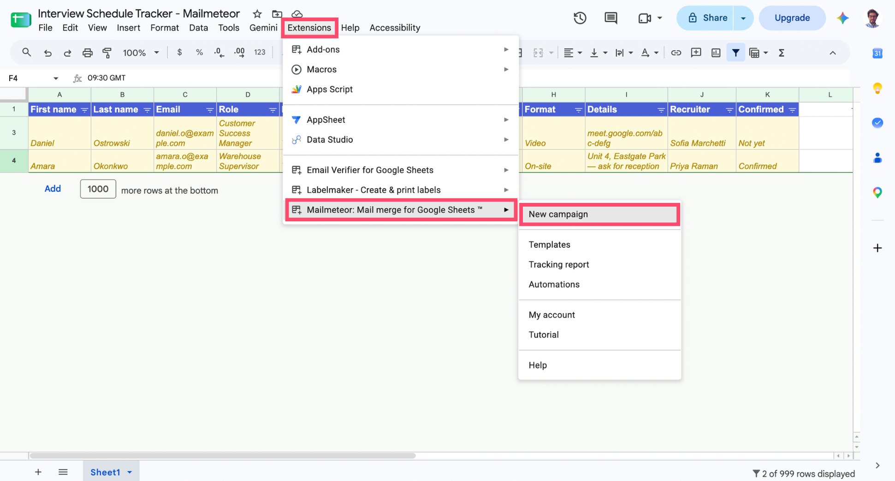This screenshot has width=895, height=481.
Task: Open Tracking report
Action: coord(599,265)
